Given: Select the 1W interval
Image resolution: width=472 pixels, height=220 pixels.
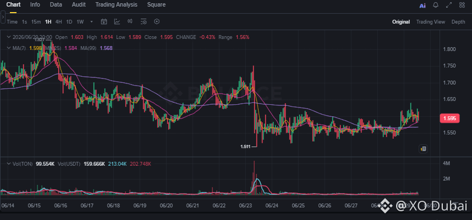Looking at the screenshot, I should (x=80, y=22).
